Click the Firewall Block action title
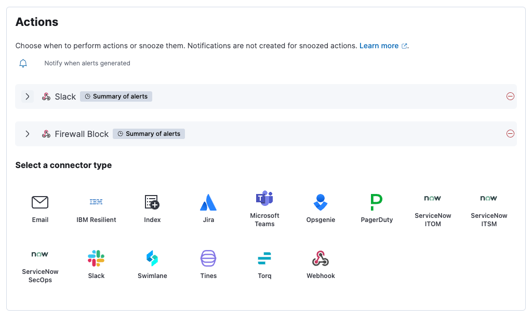The image size is (532, 319). [x=82, y=134]
